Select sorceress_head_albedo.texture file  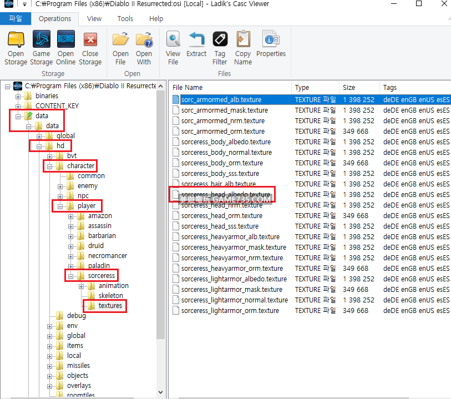(225, 195)
